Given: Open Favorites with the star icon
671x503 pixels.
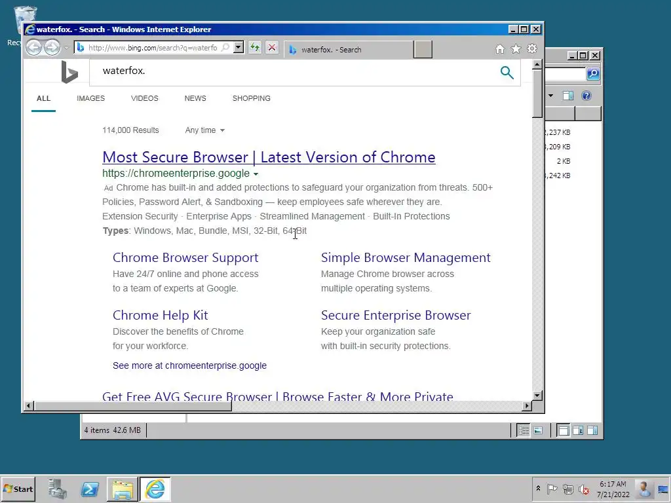Looking at the screenshot, I should tap(516, 49).
